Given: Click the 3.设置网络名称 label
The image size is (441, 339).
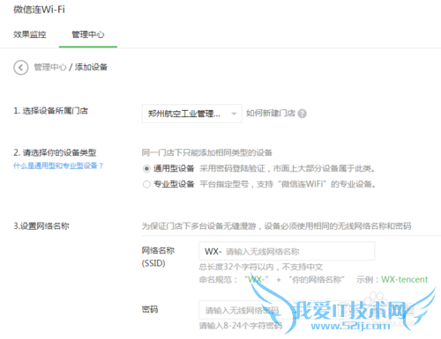Looking at the screenshot, I should point(41,226).
